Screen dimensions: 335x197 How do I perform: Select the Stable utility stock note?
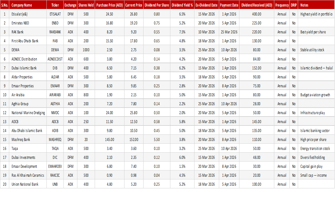(x=316, y=50)
